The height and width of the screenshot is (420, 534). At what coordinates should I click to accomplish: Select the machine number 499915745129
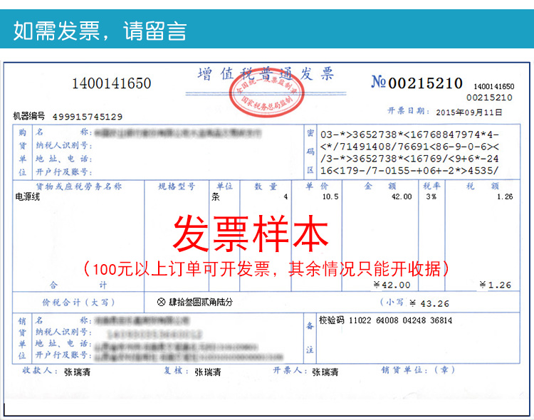(88, 117)
